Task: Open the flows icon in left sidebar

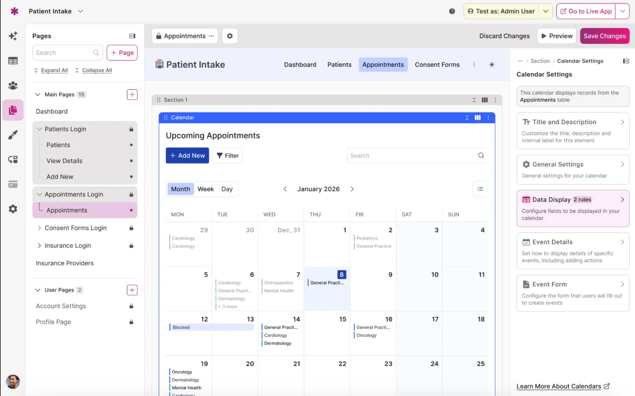Action: tap(13, 159)
